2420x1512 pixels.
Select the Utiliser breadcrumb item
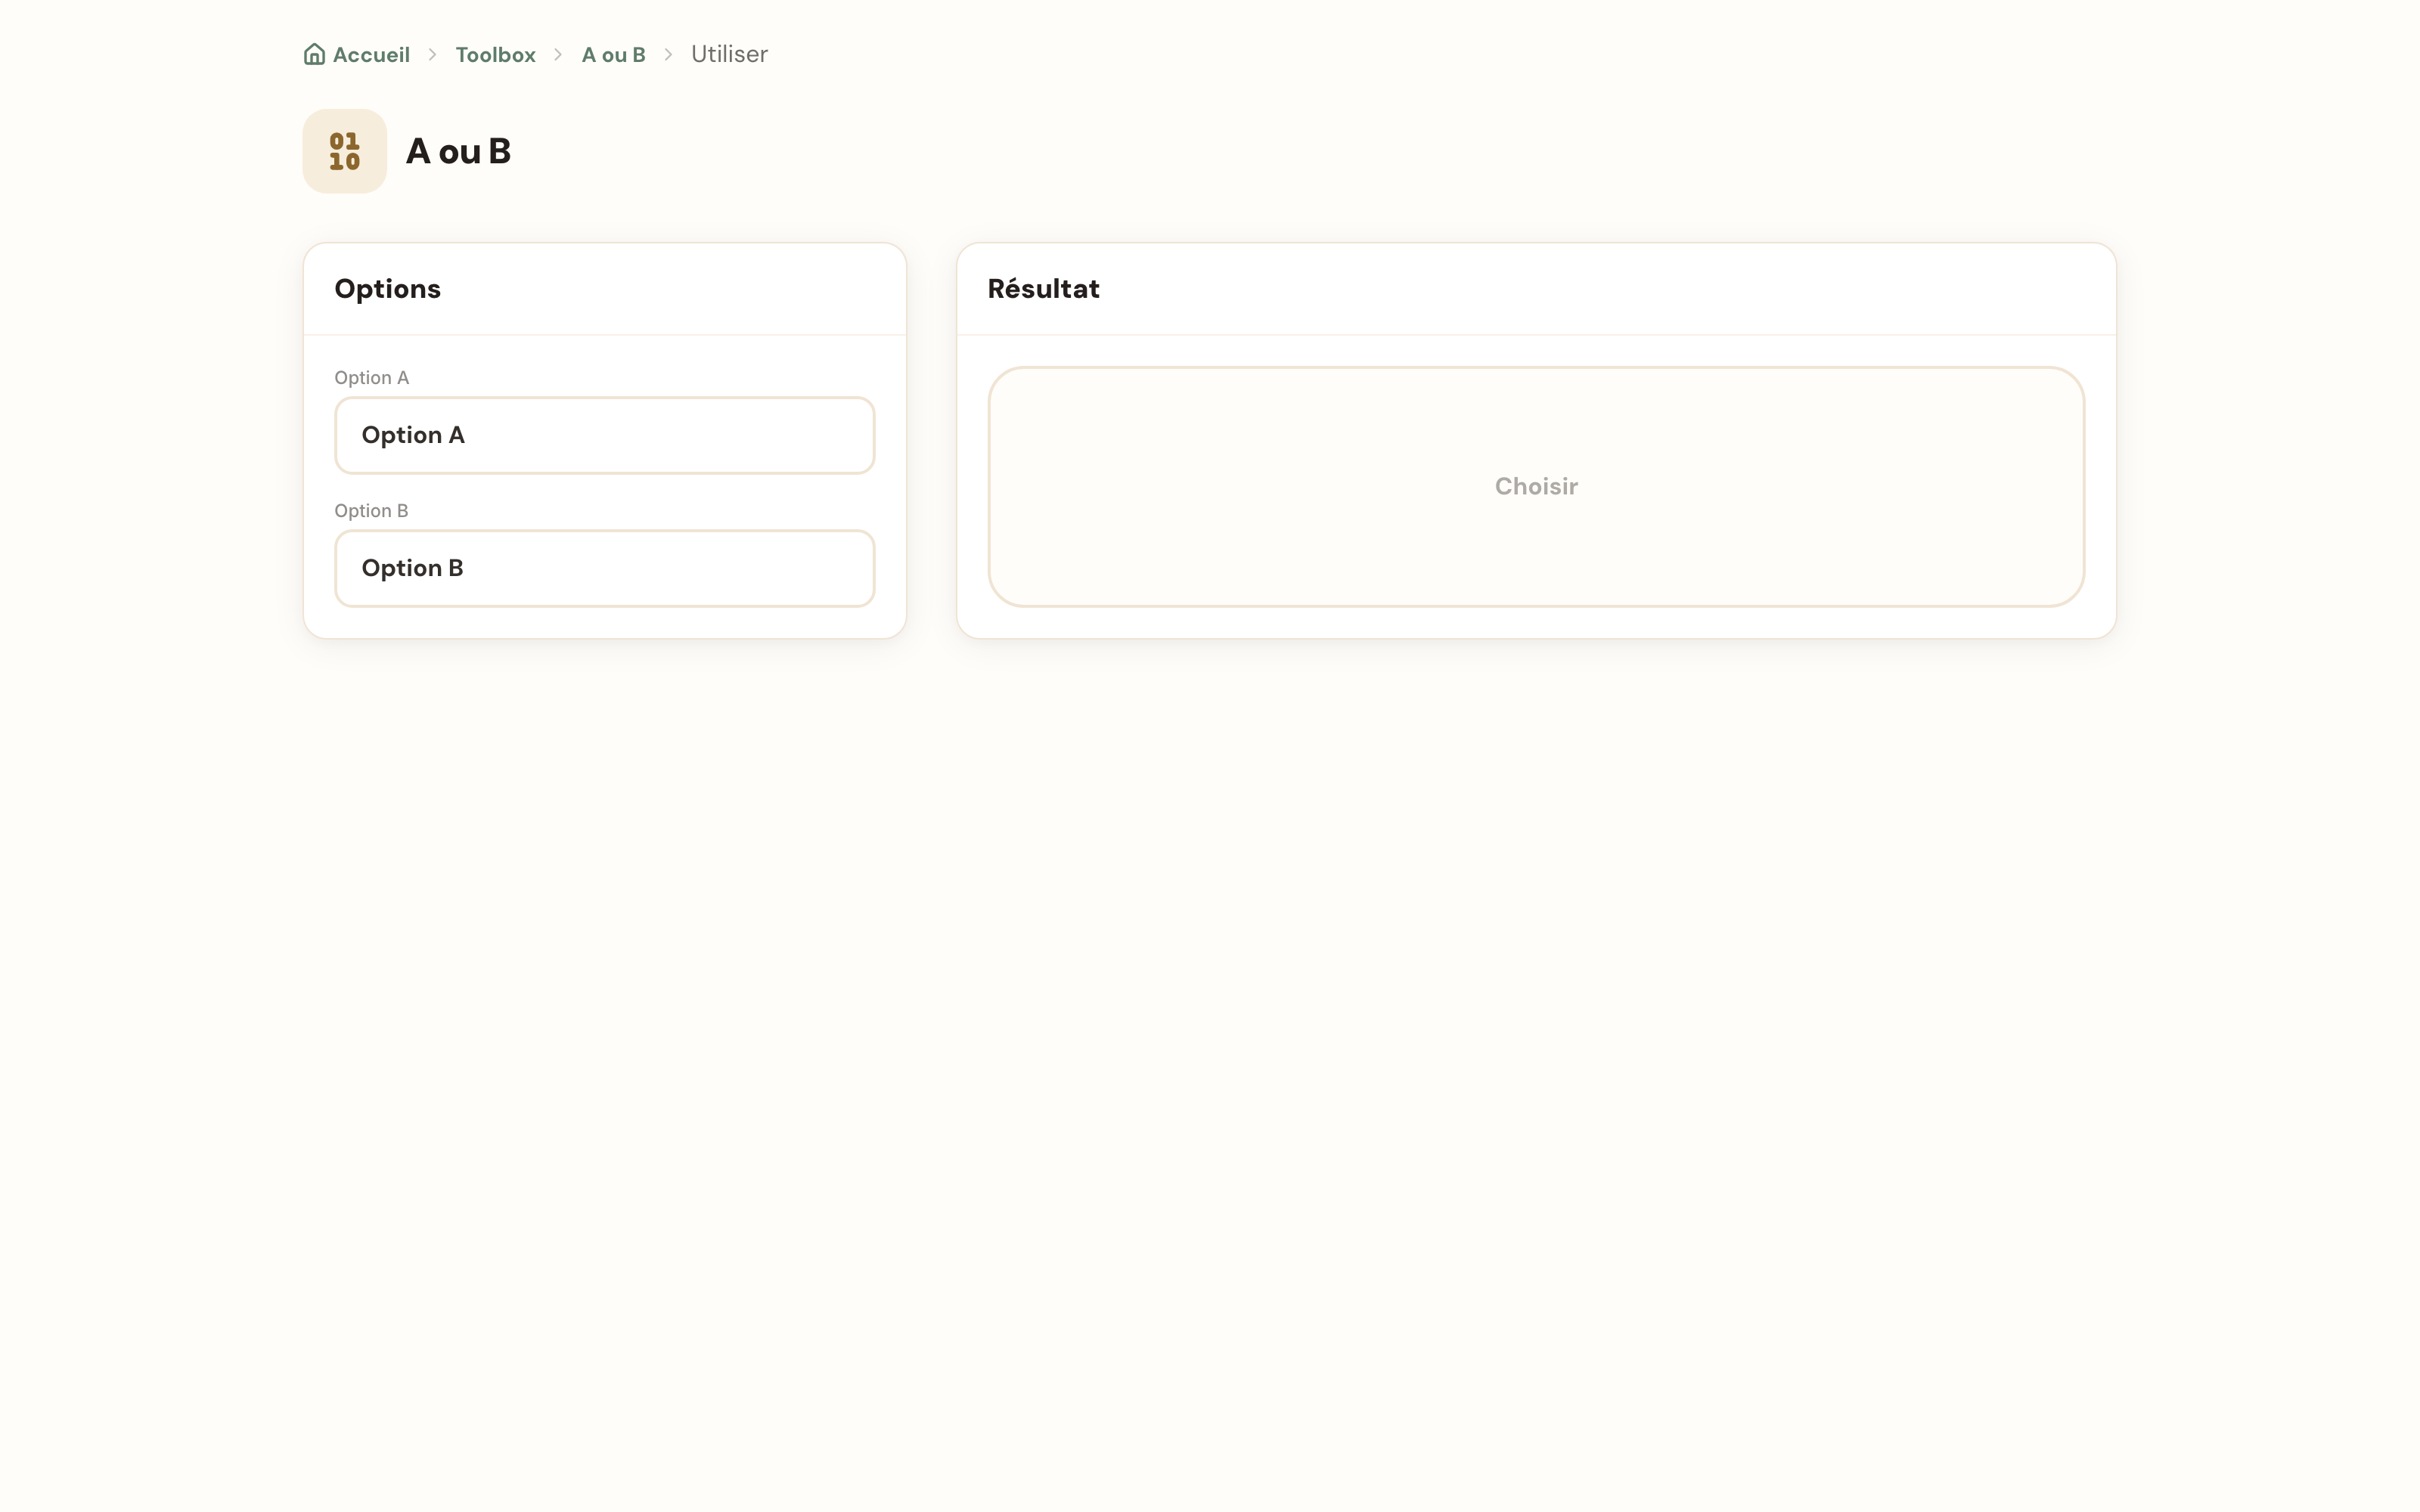click(x=729, y=54)
